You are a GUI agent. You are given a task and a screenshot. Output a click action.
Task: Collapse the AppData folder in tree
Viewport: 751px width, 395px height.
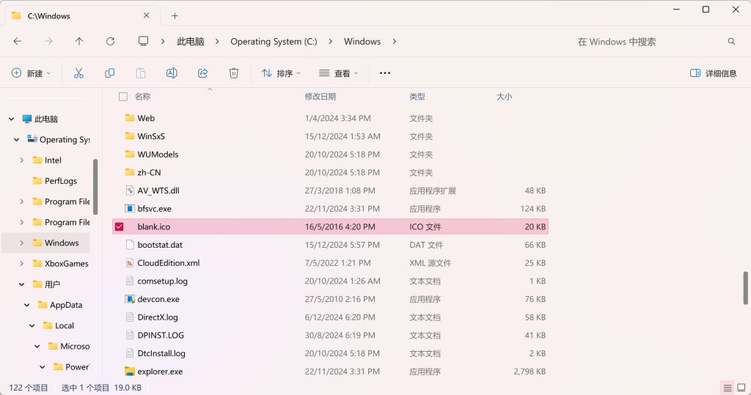pos(27,305)
